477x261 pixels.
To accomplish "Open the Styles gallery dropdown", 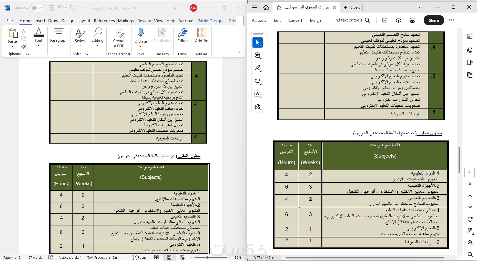I will coord(80,38).
